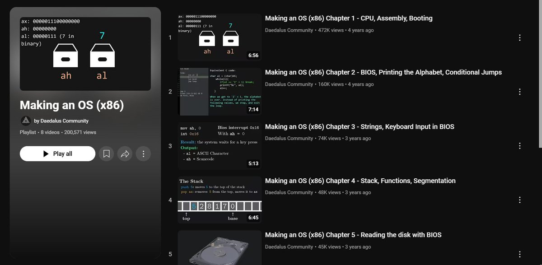This screenshot has width=542, height=265.
Task: Click the Chapter 4 stack thumbnail with 6:45 duration
Action: pyautogui.click(x=220, y=200)
